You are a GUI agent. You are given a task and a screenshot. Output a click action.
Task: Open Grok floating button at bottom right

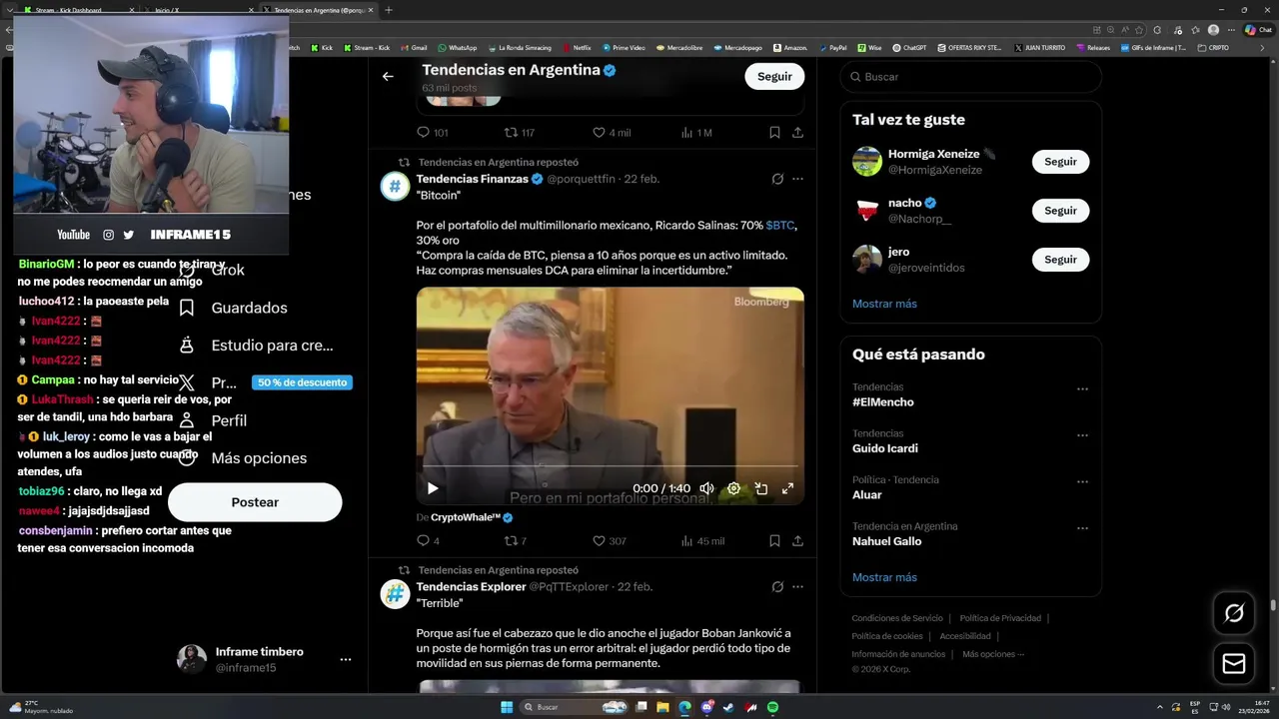(x=1234, y=613)
